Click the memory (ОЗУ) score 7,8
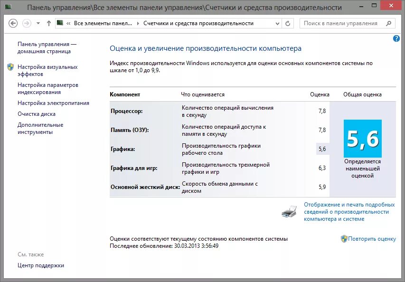Viewport: 405px width, 282px height. (x=322, y=130)
